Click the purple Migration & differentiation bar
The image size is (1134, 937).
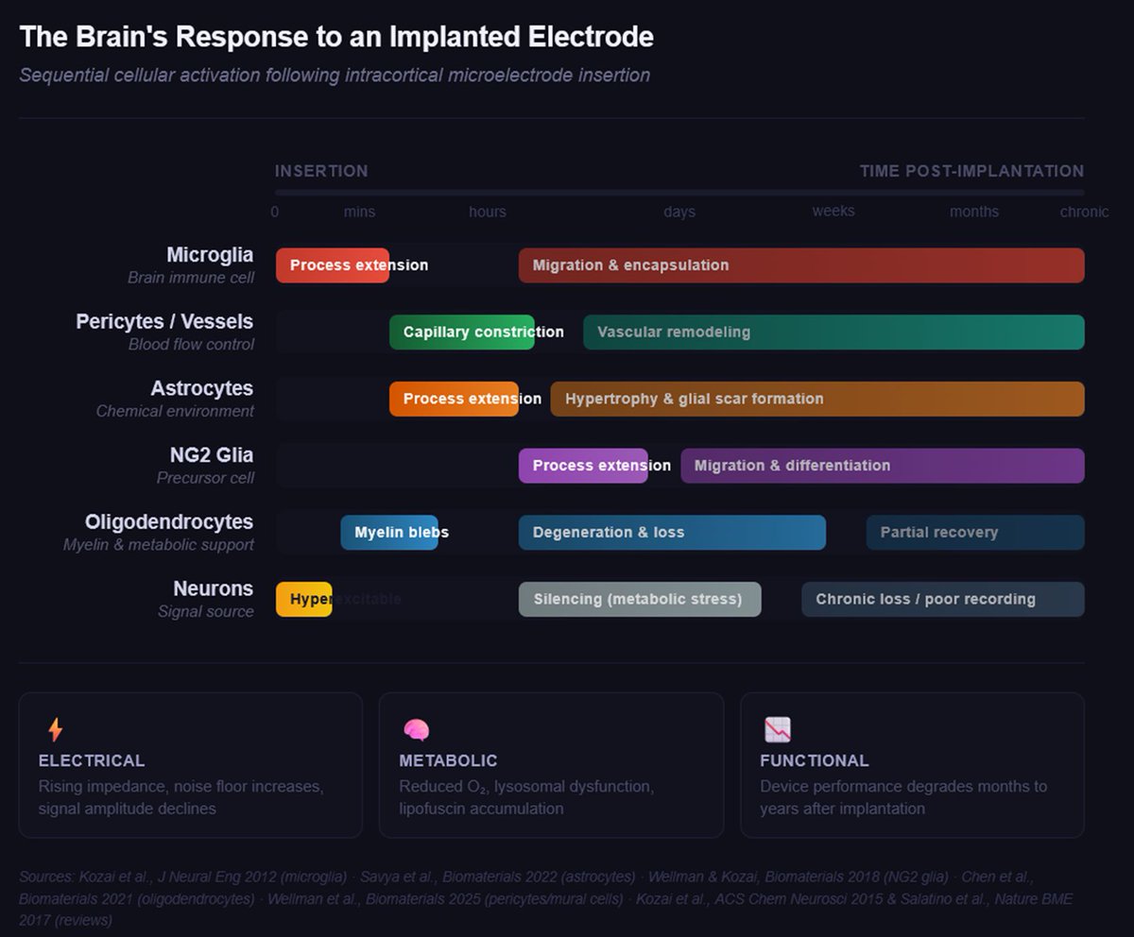[882, 466]
